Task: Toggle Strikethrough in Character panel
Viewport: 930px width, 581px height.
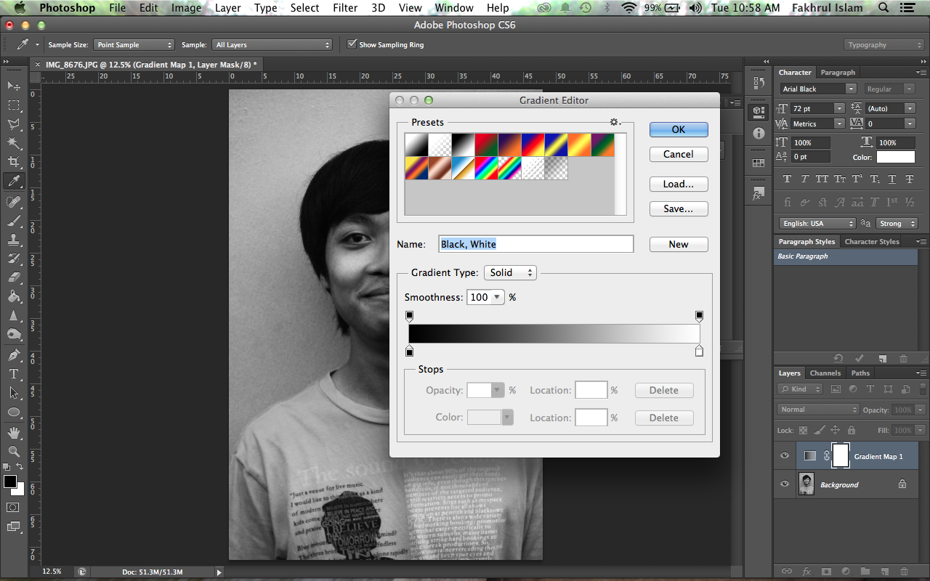Action: pos(909,179)
